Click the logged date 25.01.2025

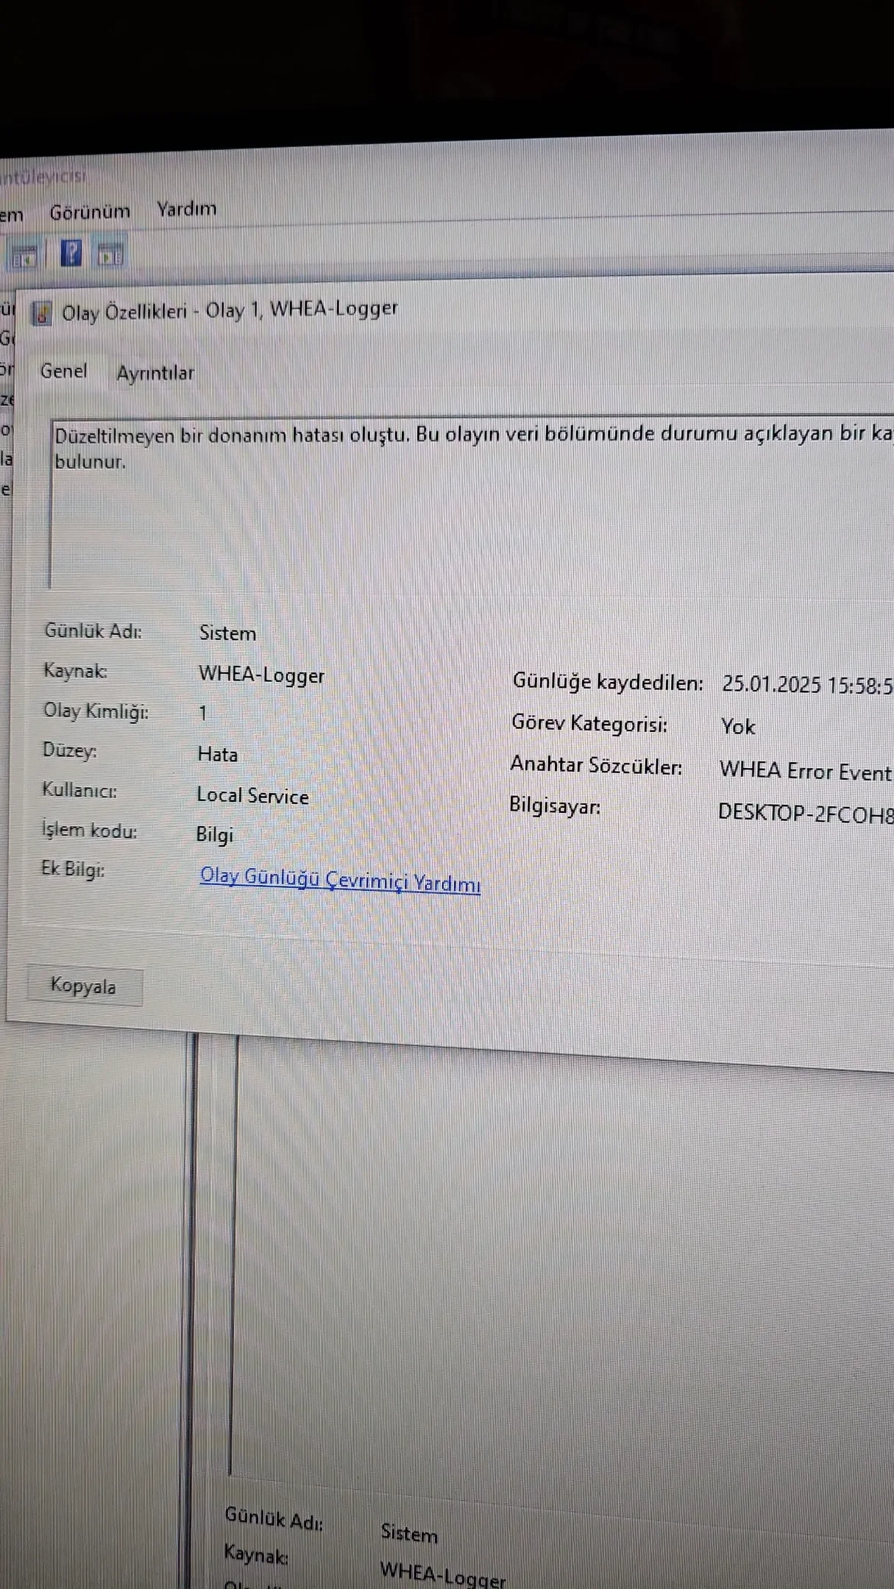pyautogui.click(x=771, y=684)
